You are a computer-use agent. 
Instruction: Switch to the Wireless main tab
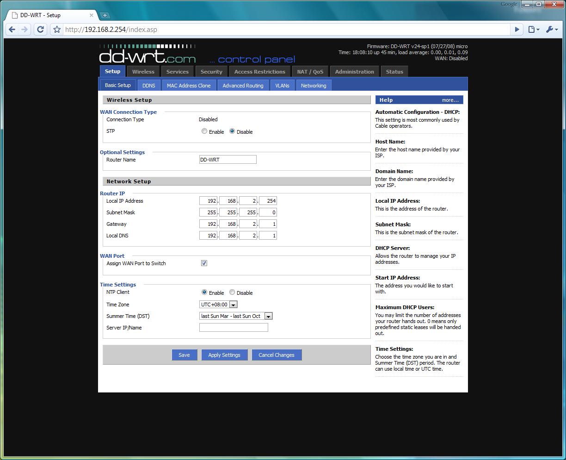(143, 72)
